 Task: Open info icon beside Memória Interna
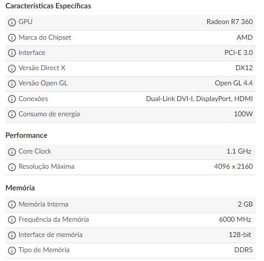12,205
